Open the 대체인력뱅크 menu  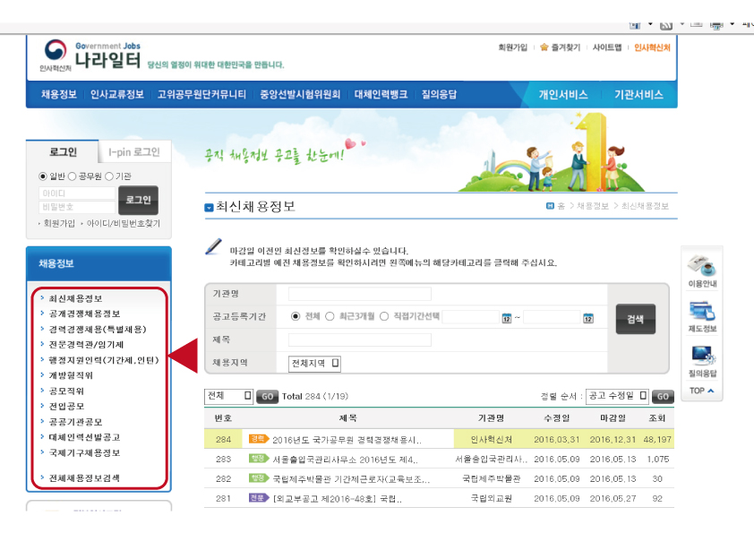tap(381, 94)
